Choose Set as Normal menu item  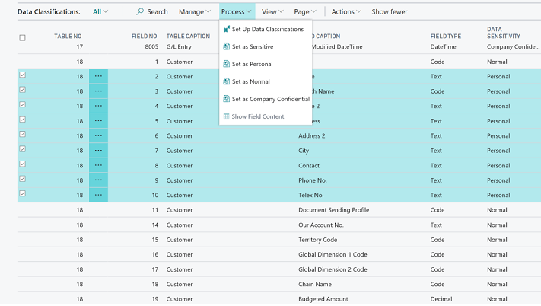point(266,81)
